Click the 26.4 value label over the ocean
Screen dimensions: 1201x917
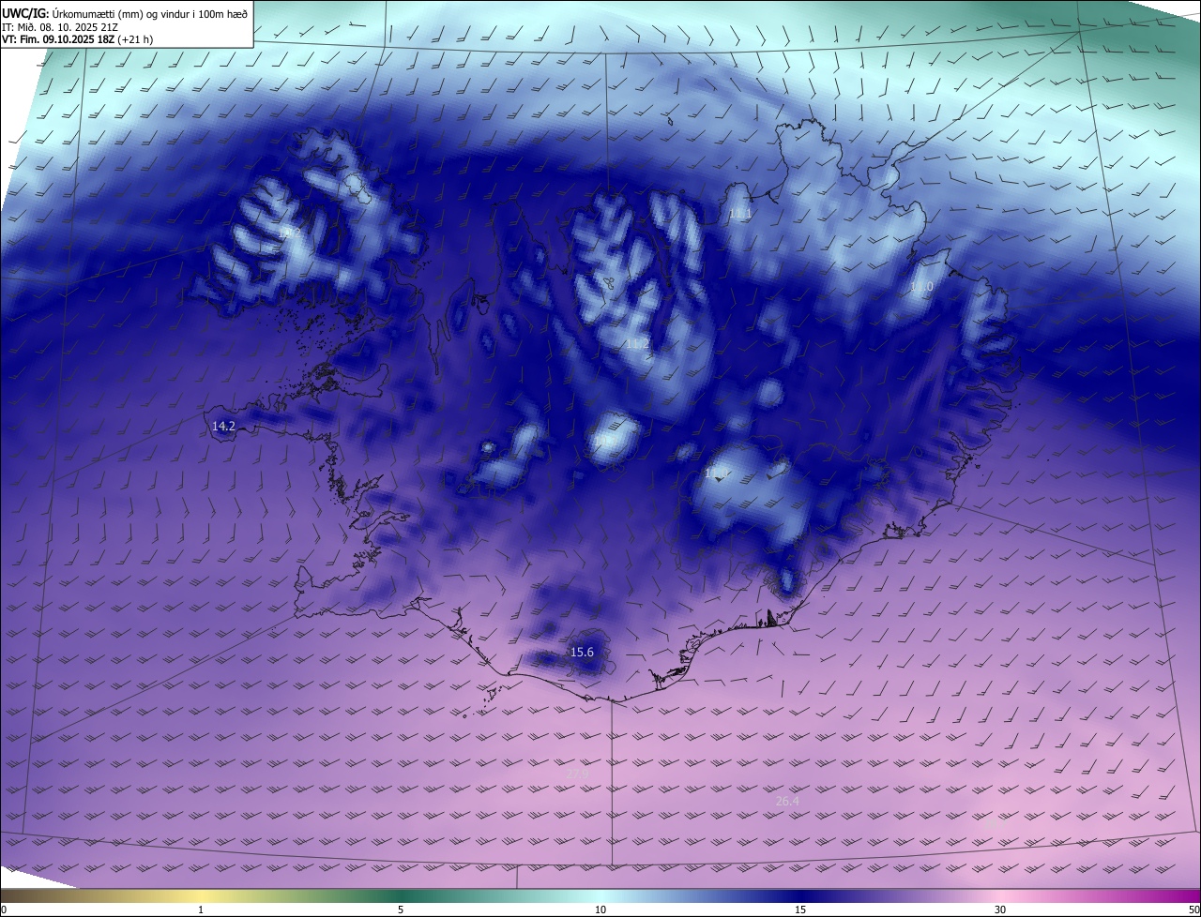(x=787, y=801)
